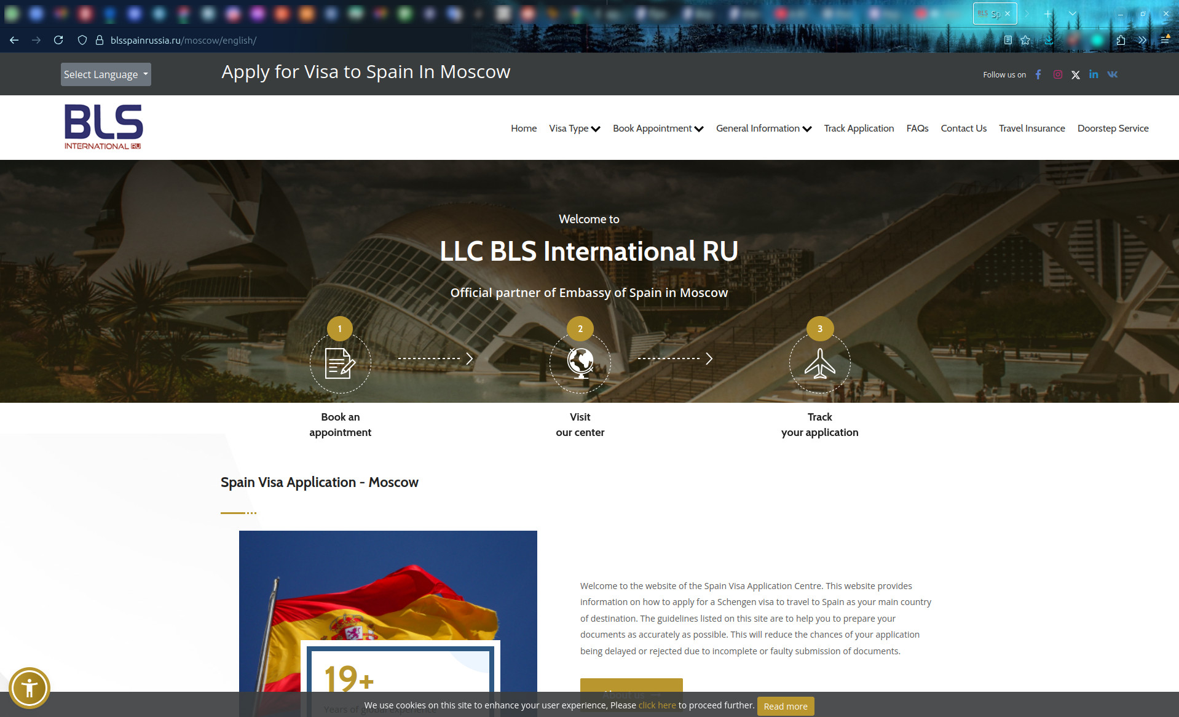Click the 'click here' cookie link
The image size is (1179, 717).
(657, 705)
